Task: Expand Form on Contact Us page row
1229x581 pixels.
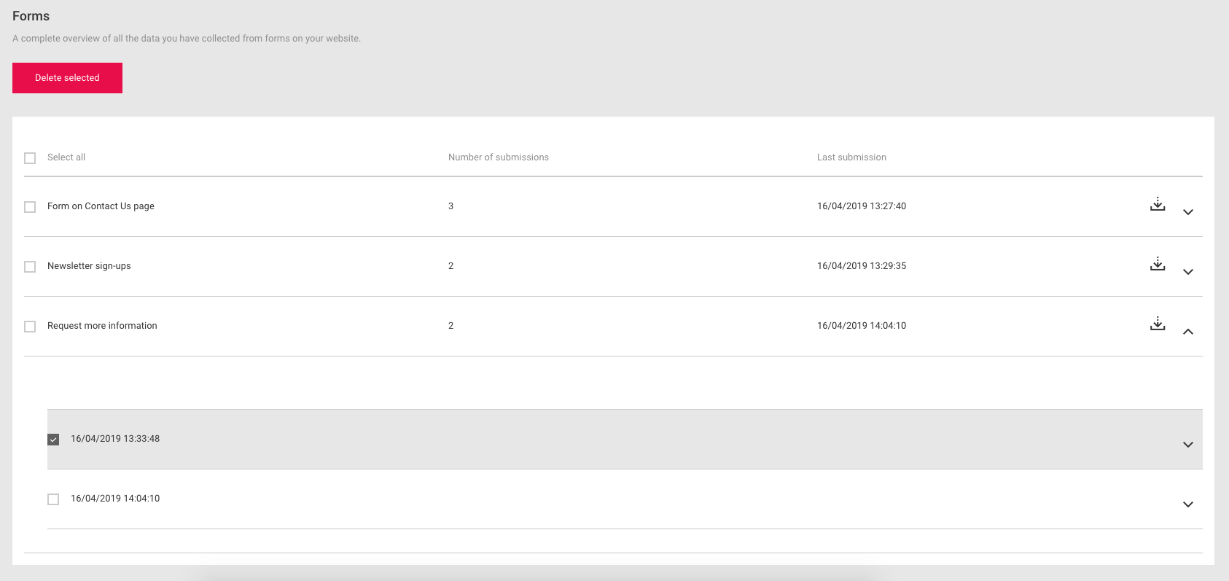Action: coord(1187,212)
